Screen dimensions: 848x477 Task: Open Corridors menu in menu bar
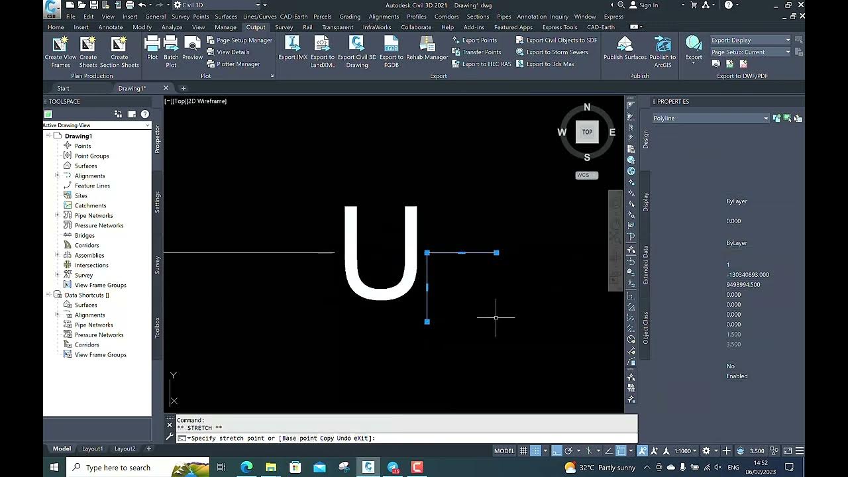447,17
